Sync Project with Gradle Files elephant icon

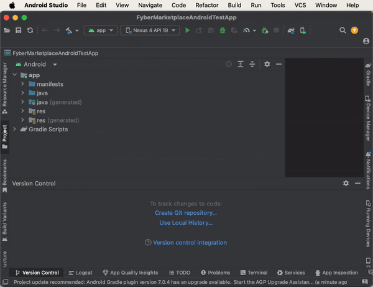point(291,31)
